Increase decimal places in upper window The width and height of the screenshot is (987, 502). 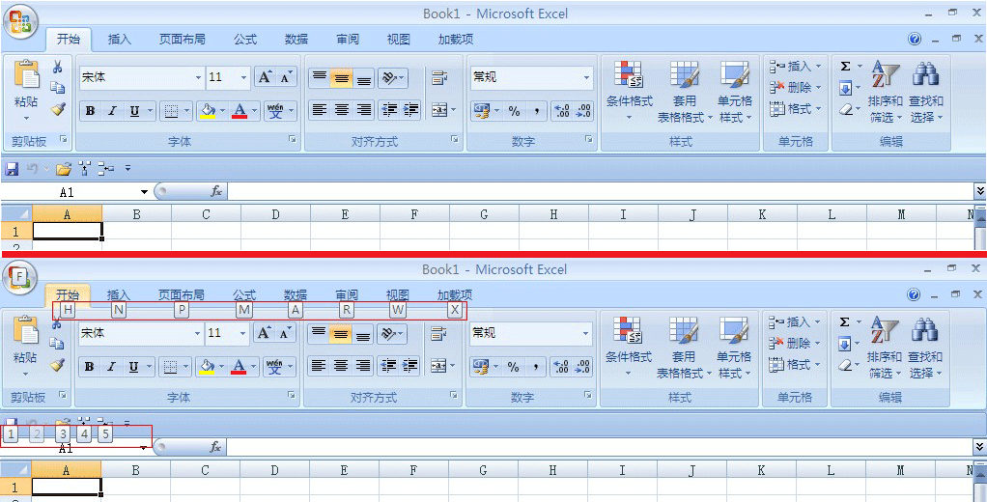[x=561, y=111]
